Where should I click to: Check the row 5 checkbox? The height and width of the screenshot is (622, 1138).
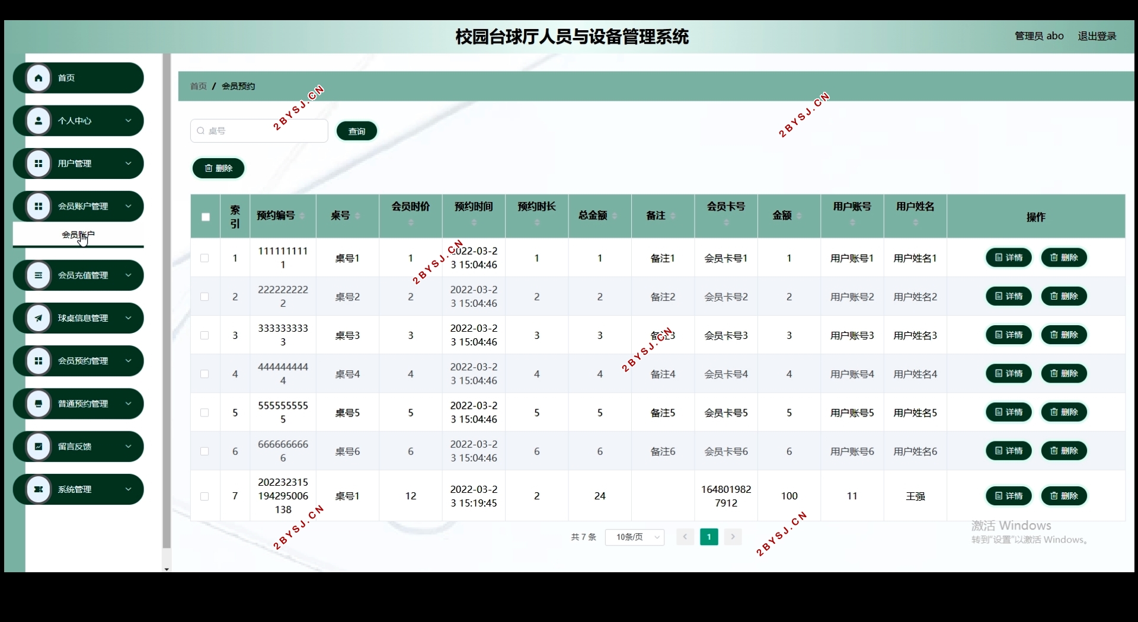click(x=204, y=413)
